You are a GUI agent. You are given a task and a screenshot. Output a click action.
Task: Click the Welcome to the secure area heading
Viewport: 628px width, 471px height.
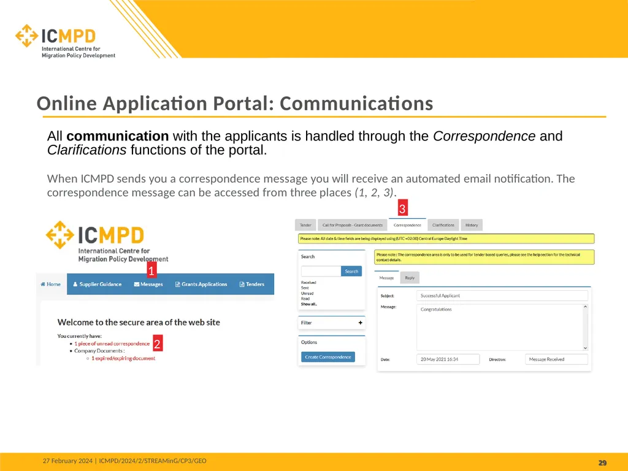pos(139,323)
